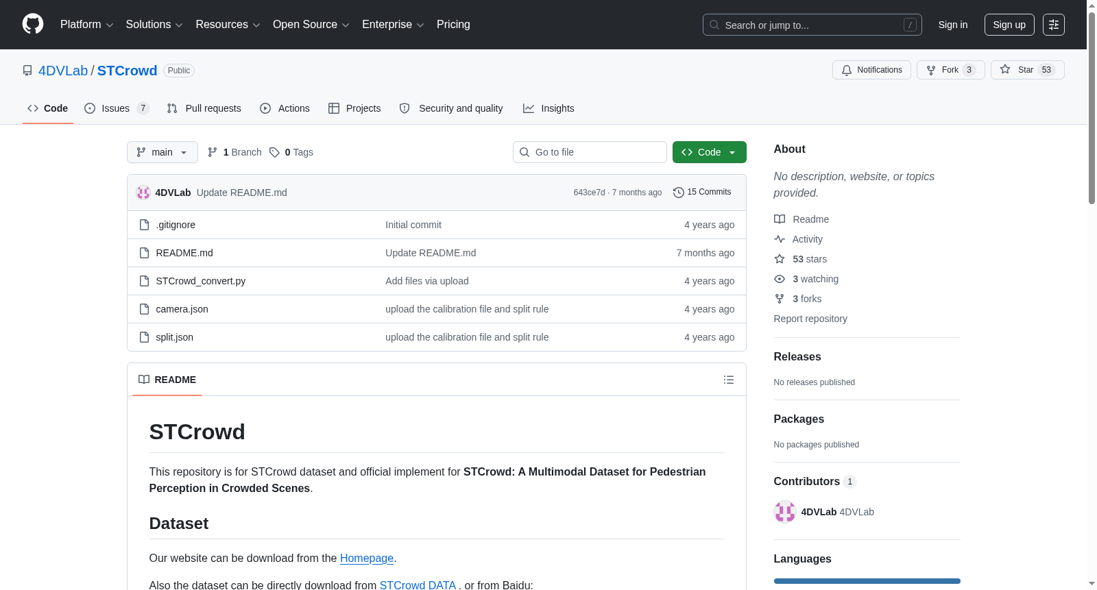Click the search magnifier icon in header
Viewport: 1097px width, 590px height.
pos(714,25)
